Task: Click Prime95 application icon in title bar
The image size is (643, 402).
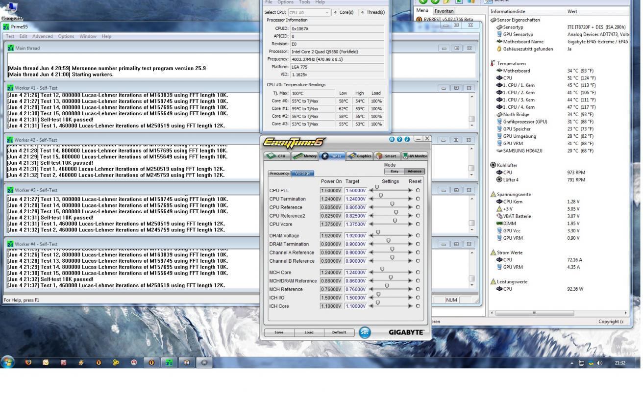Action: point(6,27)
